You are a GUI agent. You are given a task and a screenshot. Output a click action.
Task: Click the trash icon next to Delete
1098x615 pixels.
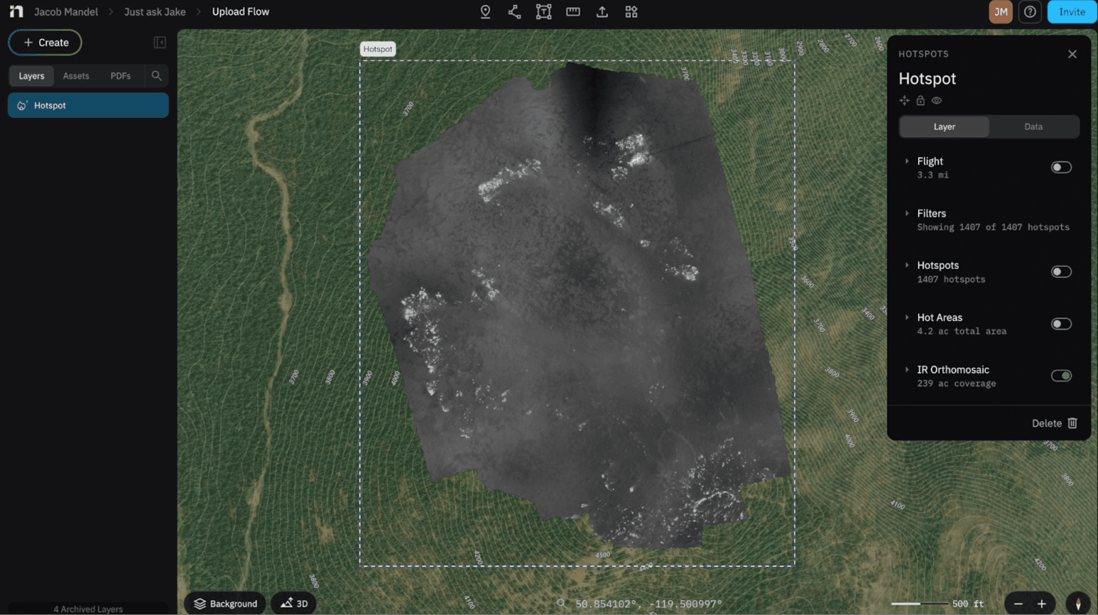pyautogui.click(x=1073, y=423)
